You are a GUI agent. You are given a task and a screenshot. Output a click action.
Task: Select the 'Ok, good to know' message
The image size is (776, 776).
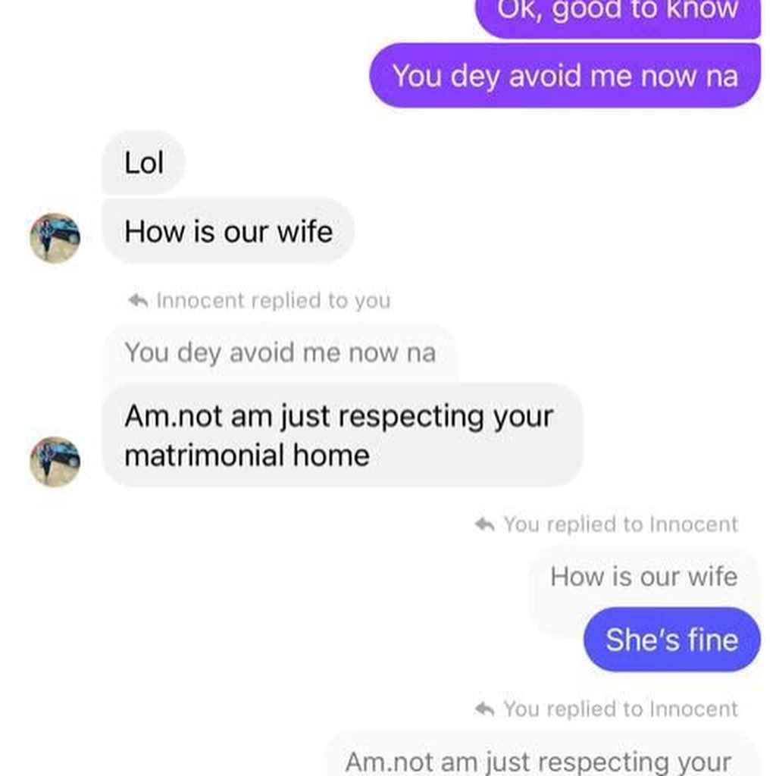point(618,15)
